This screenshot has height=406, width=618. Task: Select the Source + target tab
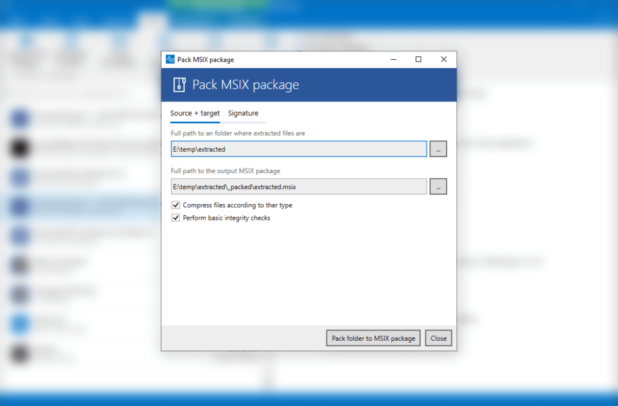[x=195, y=113]
